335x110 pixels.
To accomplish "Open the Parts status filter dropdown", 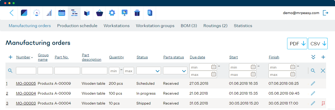I will [175, 71].
